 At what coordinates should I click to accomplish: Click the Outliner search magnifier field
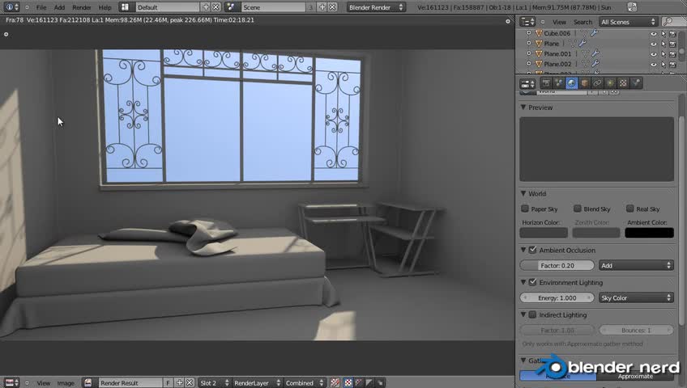click(x=673, y=22)
